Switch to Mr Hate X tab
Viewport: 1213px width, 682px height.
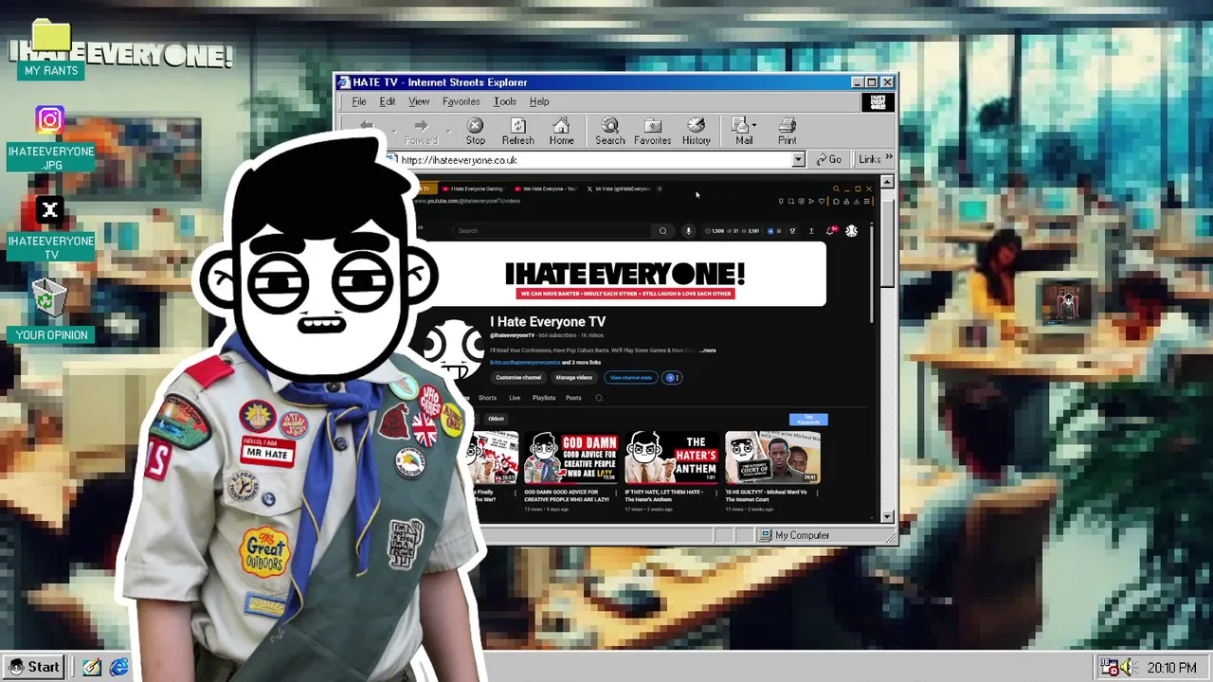618,188
